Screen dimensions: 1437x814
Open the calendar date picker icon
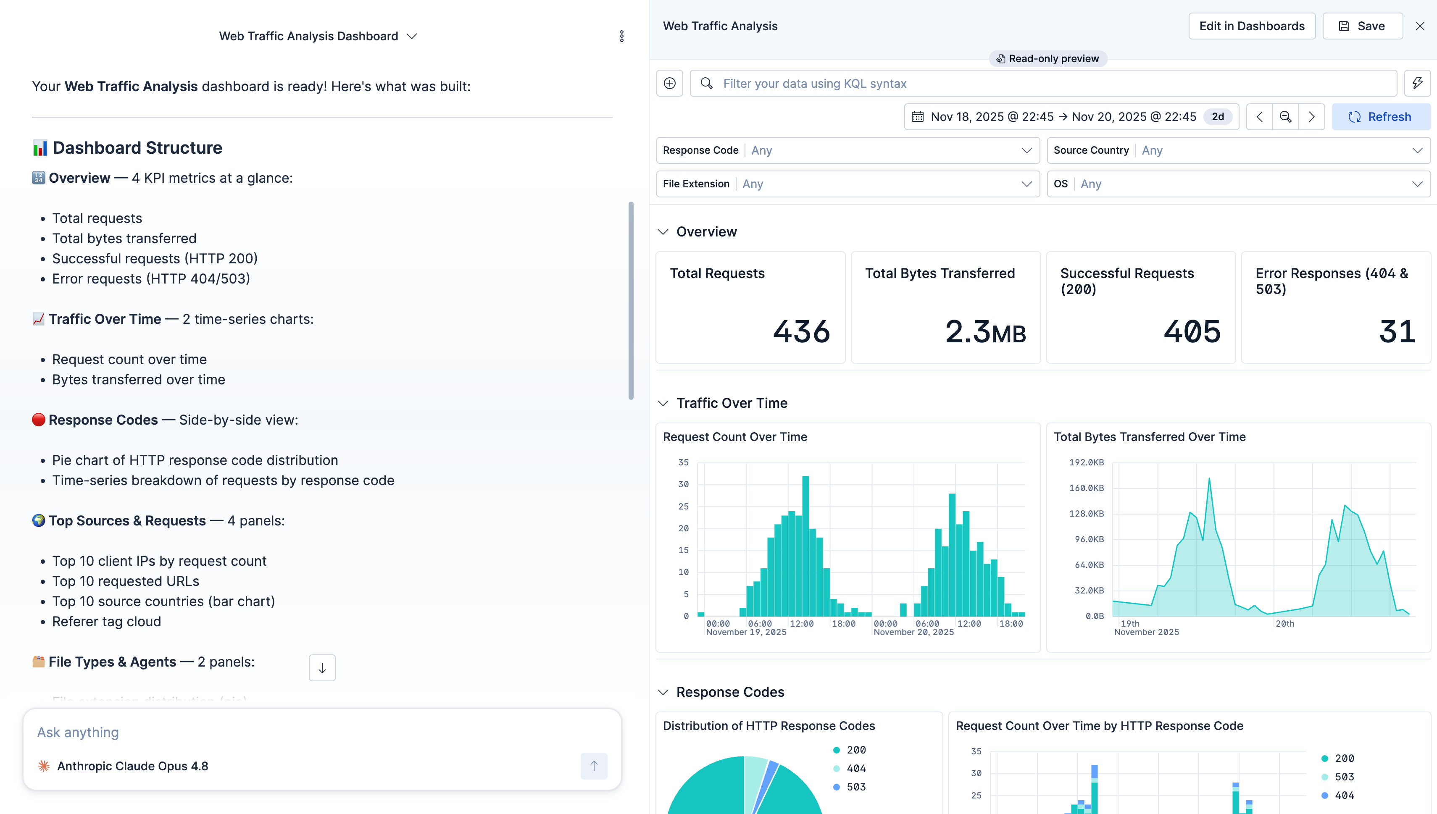(918, 117)
